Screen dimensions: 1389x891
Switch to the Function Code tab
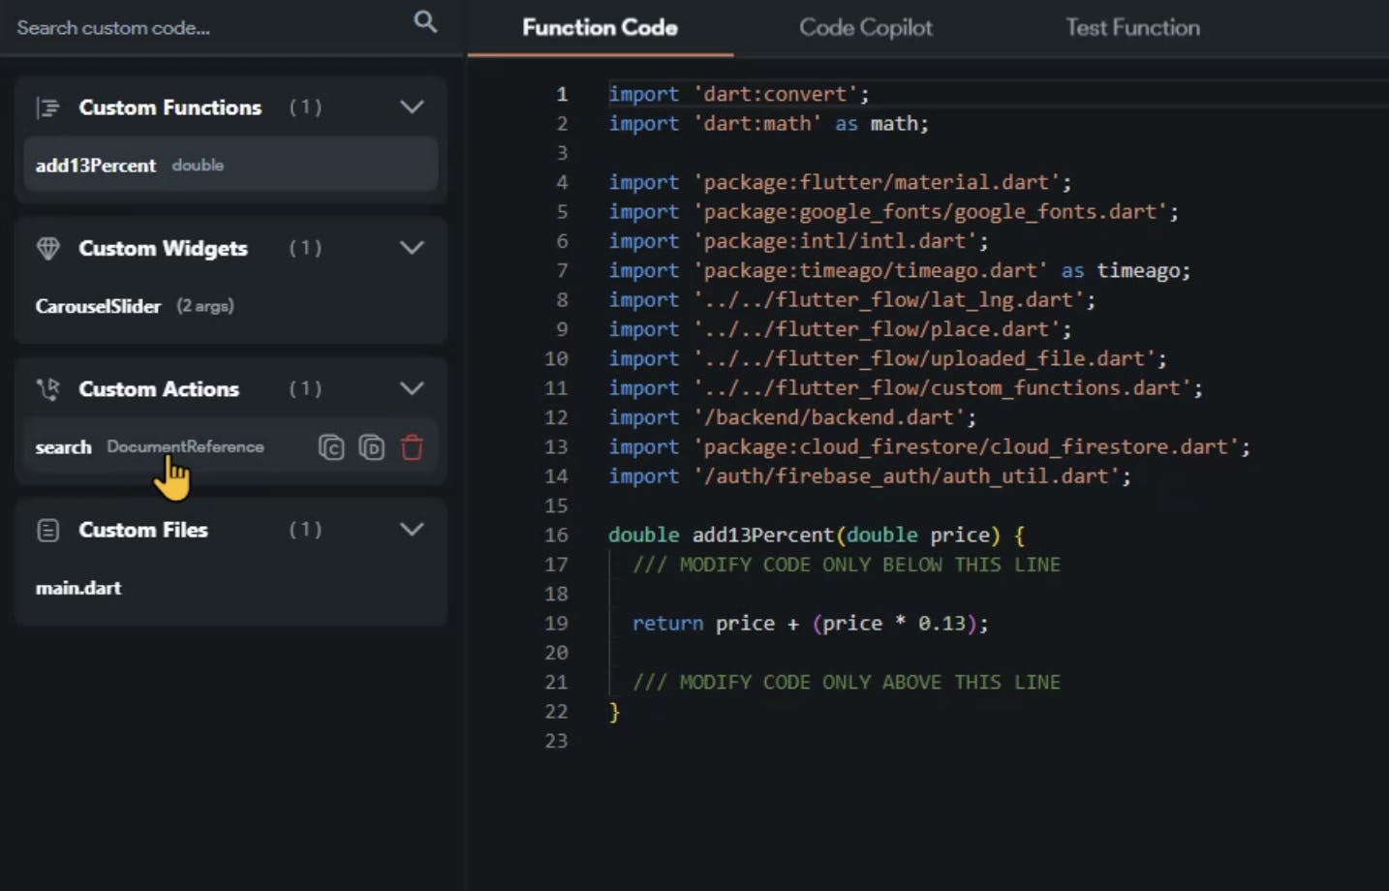[600, 27]
